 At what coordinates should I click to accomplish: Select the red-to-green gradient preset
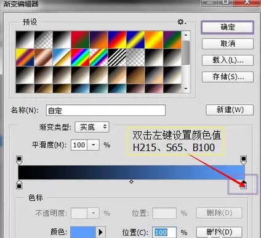pyautogui.click(x=80, y=39)
